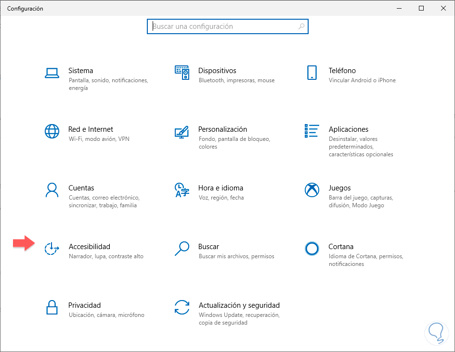This screenshot has width=455, height=352.
Task: Open the Privacidad settings title link
Action: pyautogui.click(x=84, y=305)
